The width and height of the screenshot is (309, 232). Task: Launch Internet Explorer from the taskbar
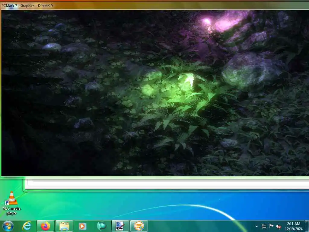pos(27,226)
